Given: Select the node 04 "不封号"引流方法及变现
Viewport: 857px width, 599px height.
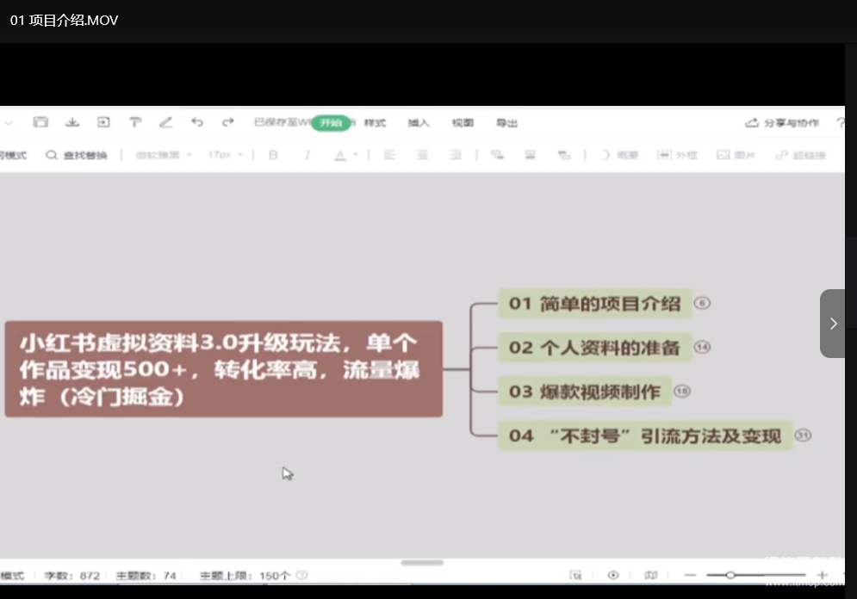Looking at the screenshot, I should point(645,435).
